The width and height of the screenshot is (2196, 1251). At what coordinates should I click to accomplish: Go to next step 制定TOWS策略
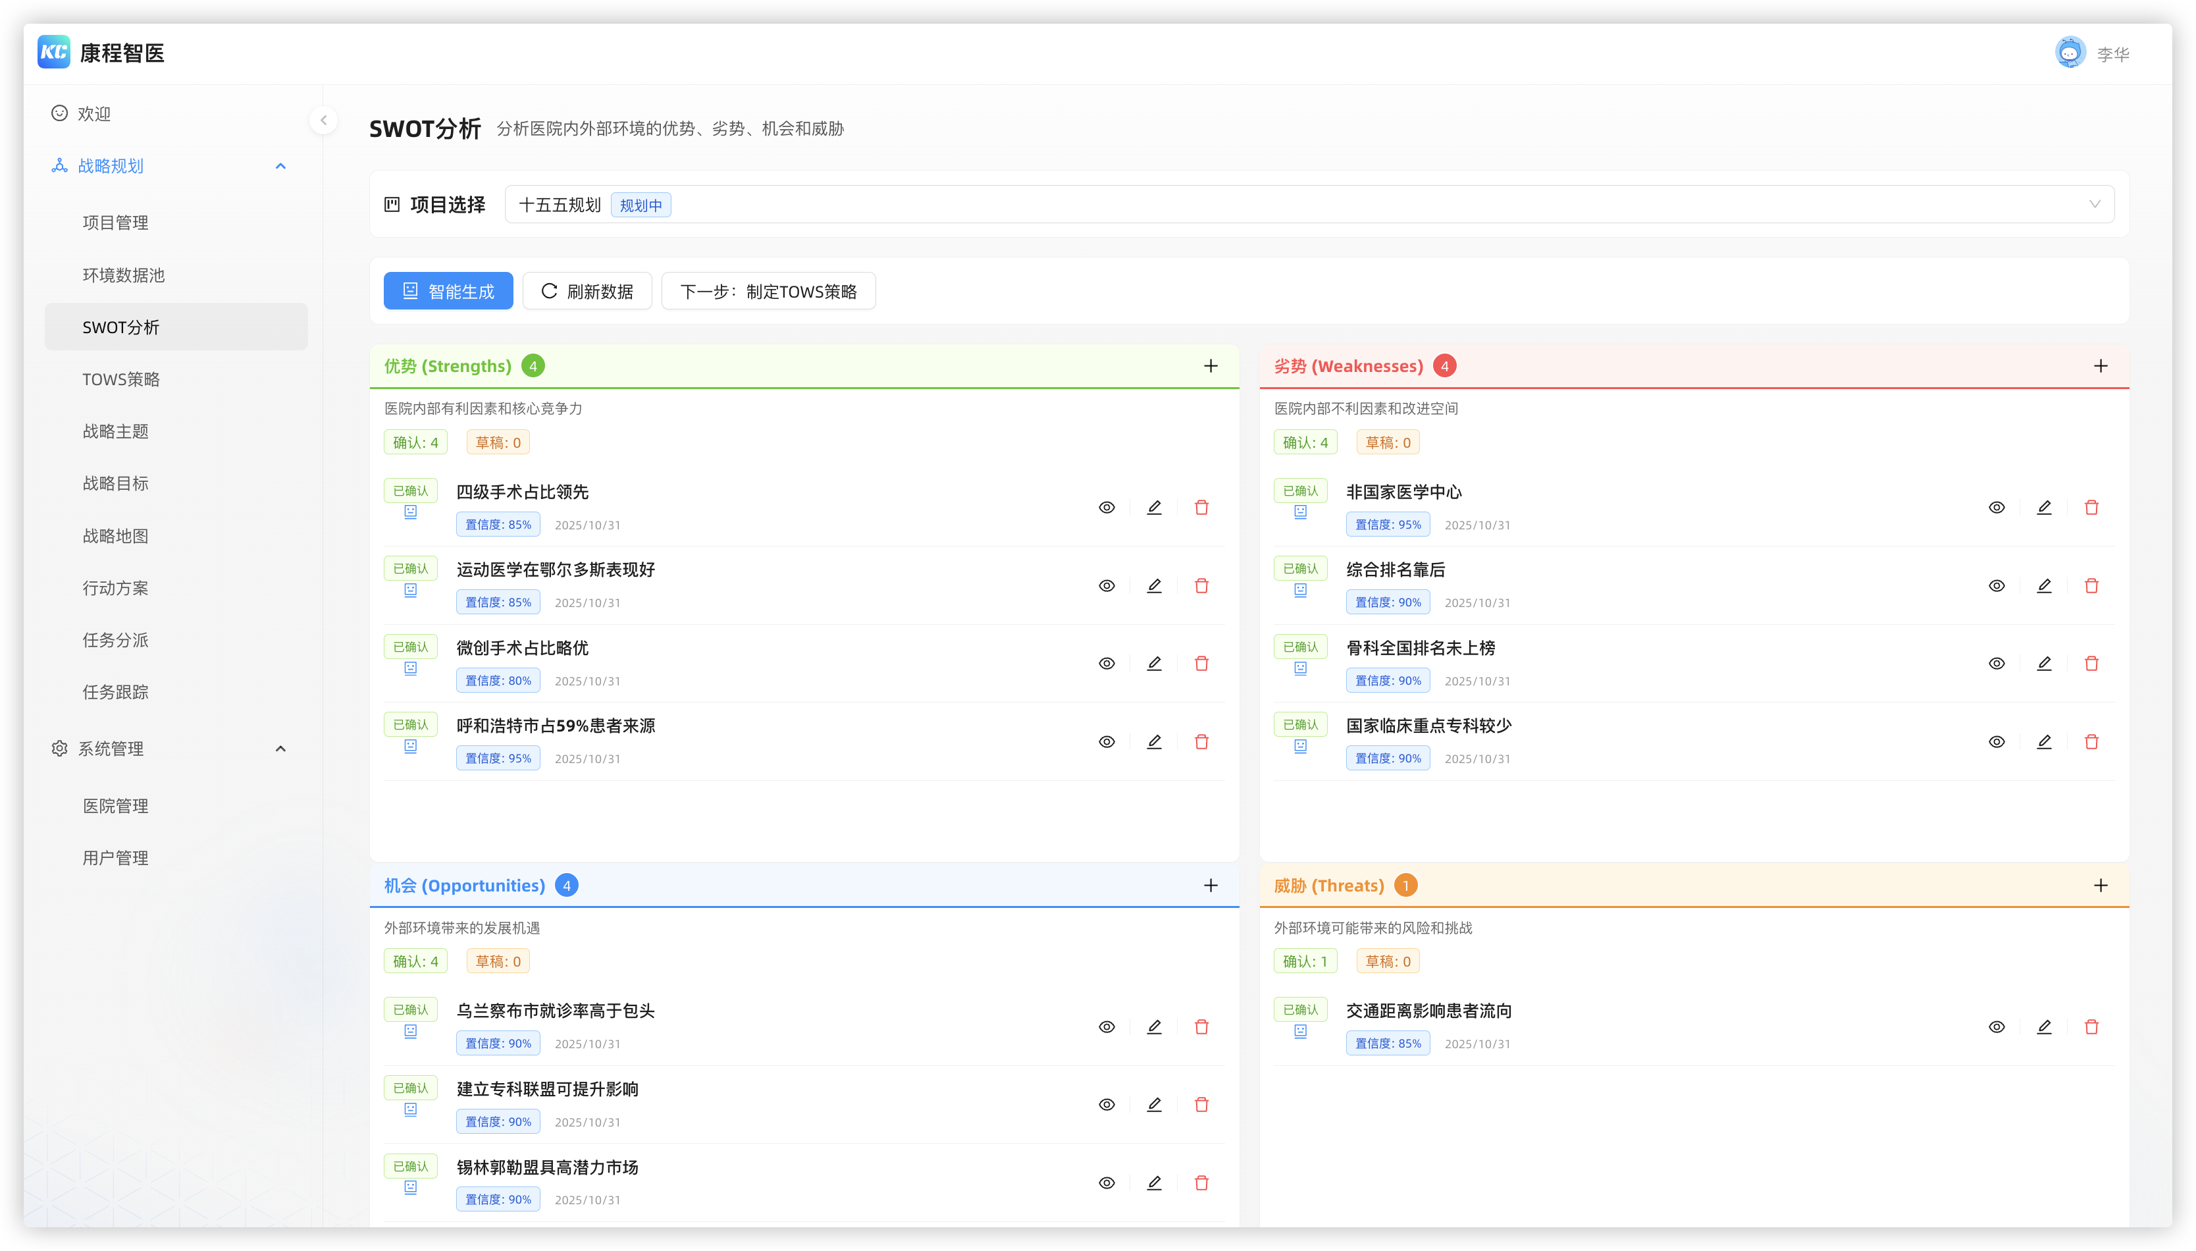(x=769, y=291)
